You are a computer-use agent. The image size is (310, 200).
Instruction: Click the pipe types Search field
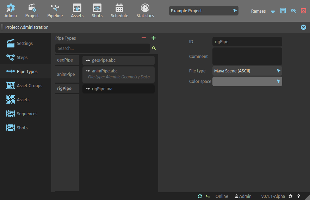coord(102,49)
